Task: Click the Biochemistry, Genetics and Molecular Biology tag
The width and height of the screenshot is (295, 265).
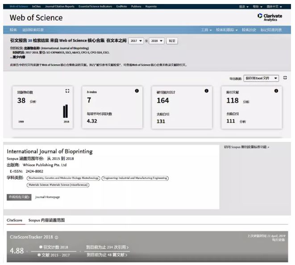Action: (63, 178)
